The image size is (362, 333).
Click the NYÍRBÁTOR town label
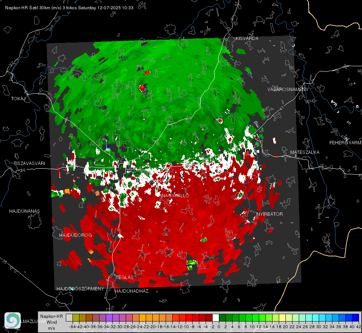coord(270,214)
